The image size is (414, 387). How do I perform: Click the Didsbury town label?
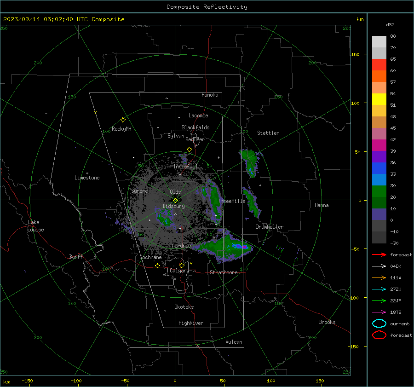click(x=173, y=206)
